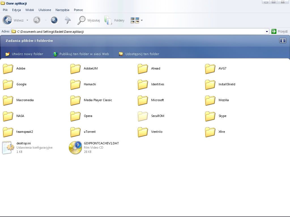Select the GDIPFONTCACHEV1.DAT disc icon
Image resolution: width=290 pixels, height=217 pixels.
click(75, 147)
